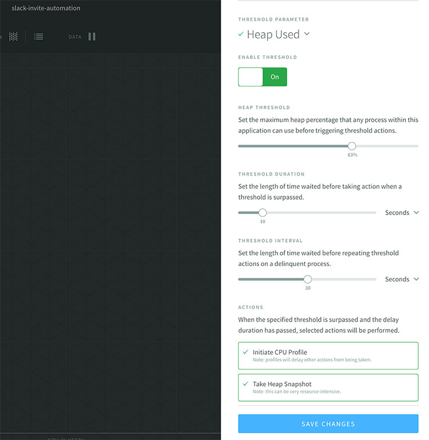Click the Threshold Parameter section heading
This screenshot has width=429, height=440.
pos(273,19)
